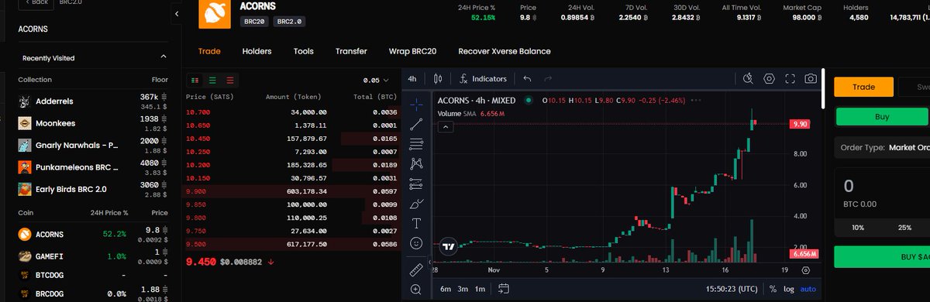Open the Tools tab
Image resolution: width=930 pixels, height=302 pixels.
pos(303,51)
